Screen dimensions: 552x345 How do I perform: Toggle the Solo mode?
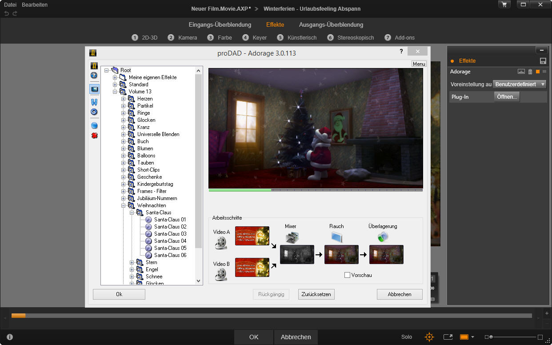(x=406, y=337)
